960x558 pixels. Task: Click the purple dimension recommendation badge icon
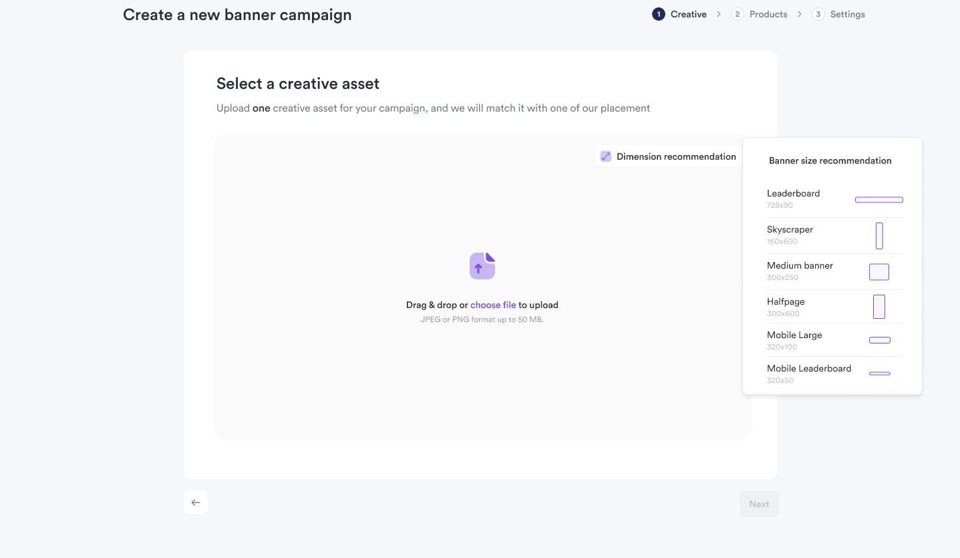(x=606, y=156)
